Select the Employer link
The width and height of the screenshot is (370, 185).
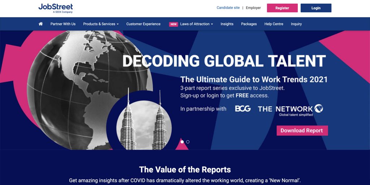(x=253, y=8)
